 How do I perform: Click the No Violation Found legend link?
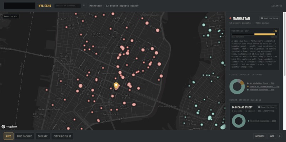click(262, 83)
